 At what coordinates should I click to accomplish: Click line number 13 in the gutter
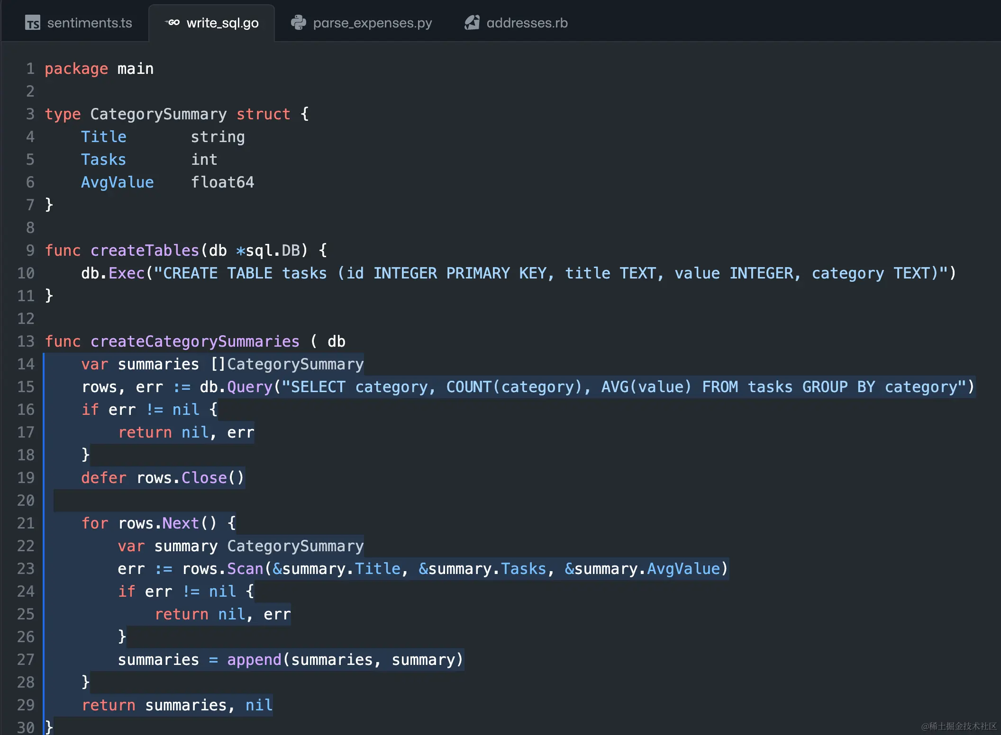point(26,341)
